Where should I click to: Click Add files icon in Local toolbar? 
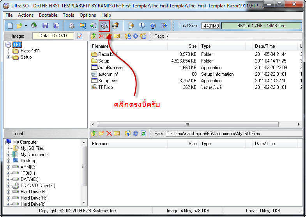(x=127, y=134)
